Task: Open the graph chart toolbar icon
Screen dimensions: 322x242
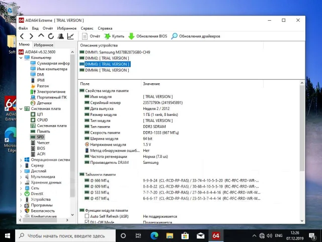Action: pyautogui.click(x=70, y=36)
